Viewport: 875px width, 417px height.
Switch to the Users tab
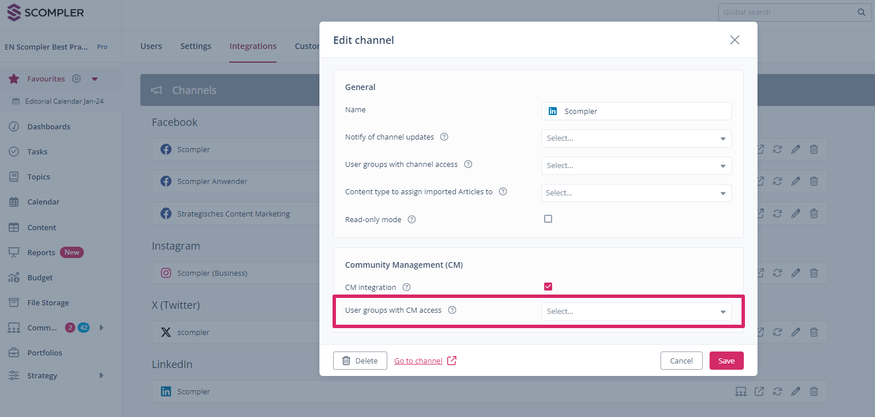151,46
